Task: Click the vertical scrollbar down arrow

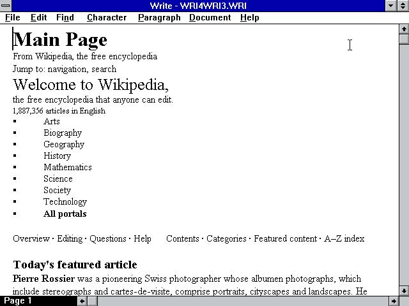Action: pos(404,291)
